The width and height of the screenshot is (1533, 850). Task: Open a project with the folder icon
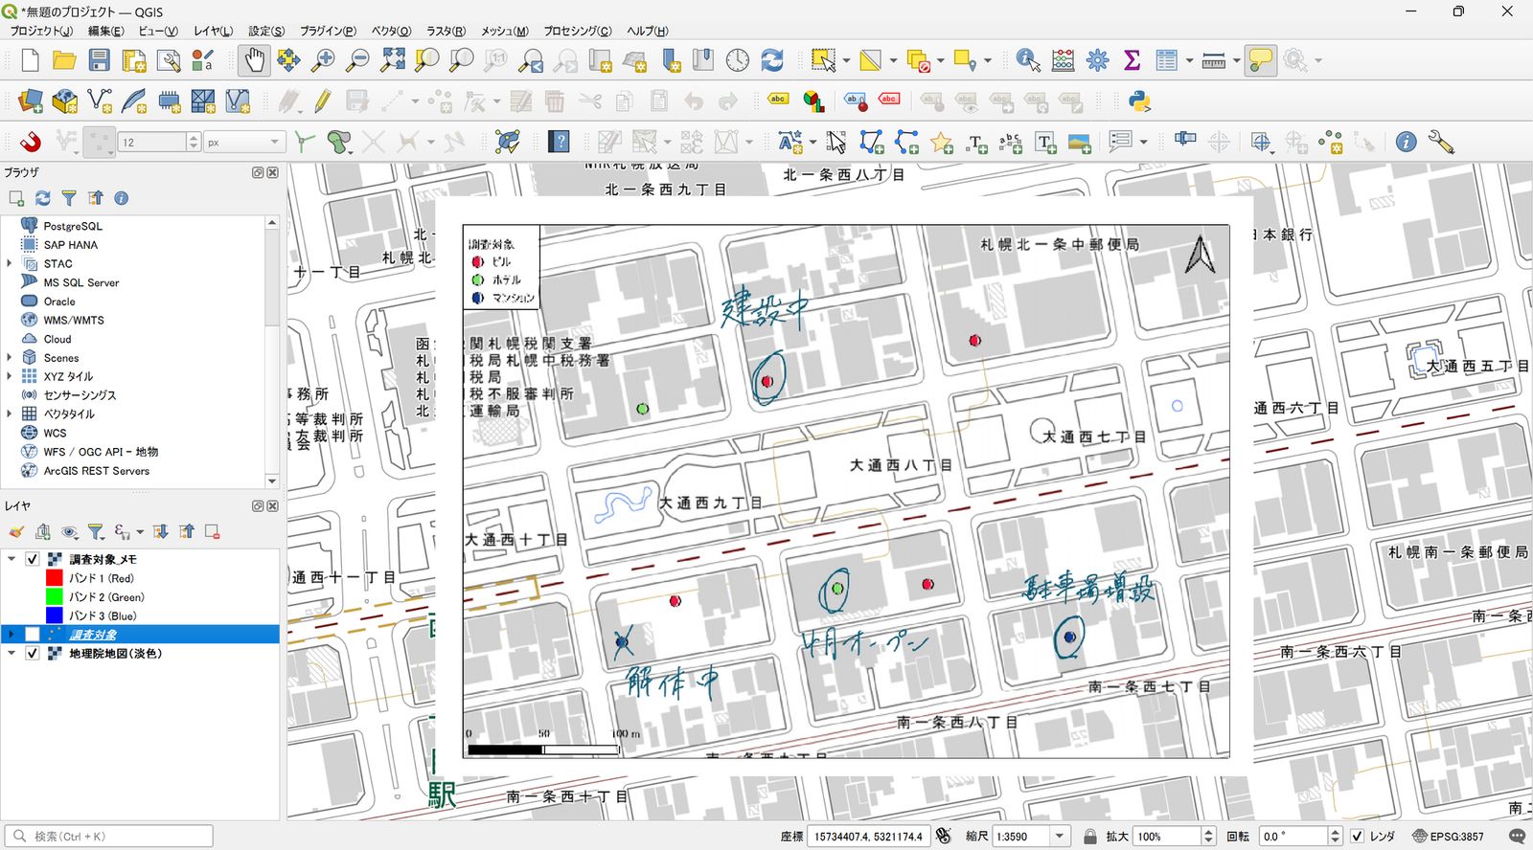[64, 61]
